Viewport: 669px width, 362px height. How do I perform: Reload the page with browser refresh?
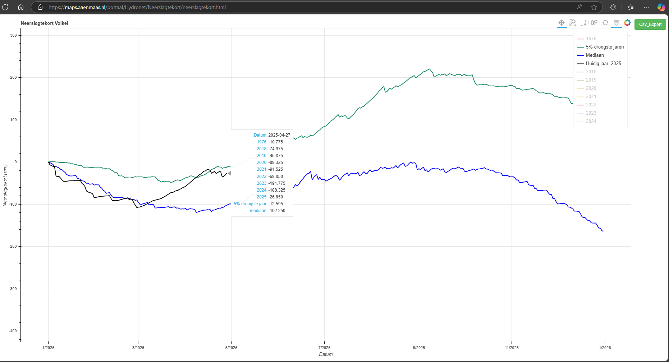[5, 7]
